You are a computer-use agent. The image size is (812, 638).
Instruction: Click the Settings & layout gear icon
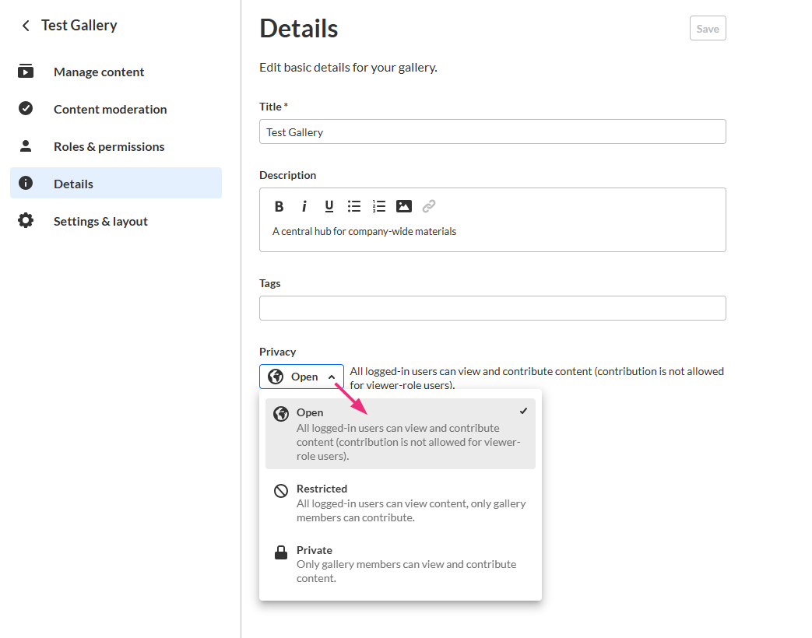pos(26,220)
